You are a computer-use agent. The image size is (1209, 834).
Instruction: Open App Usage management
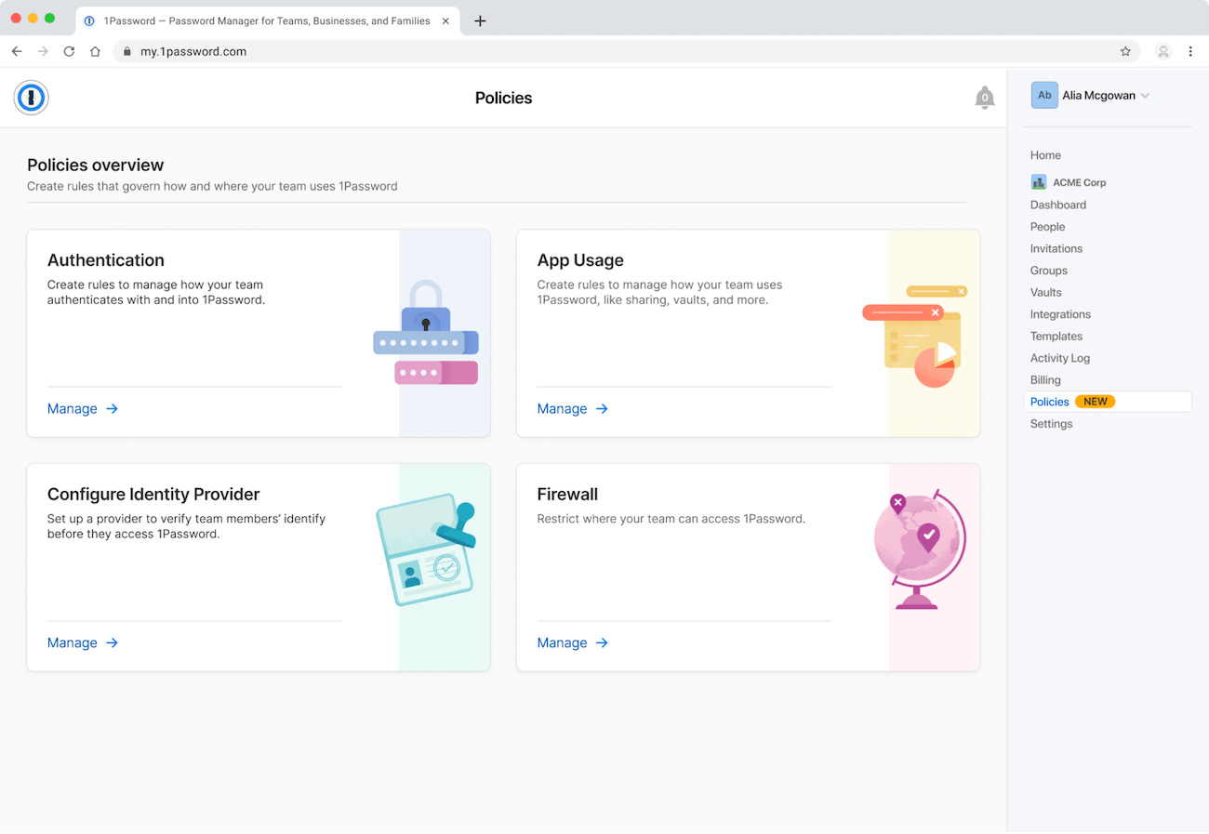coord(563,408)
